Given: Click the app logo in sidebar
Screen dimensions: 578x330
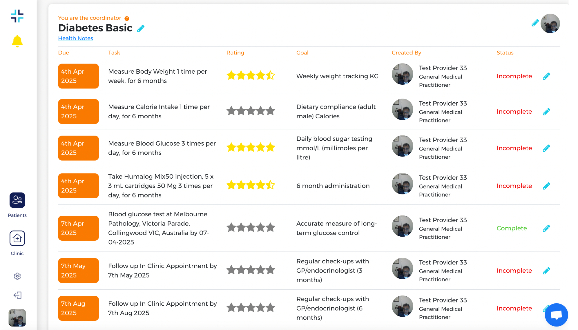Looking at the screenshot, I should coord(17,16).
